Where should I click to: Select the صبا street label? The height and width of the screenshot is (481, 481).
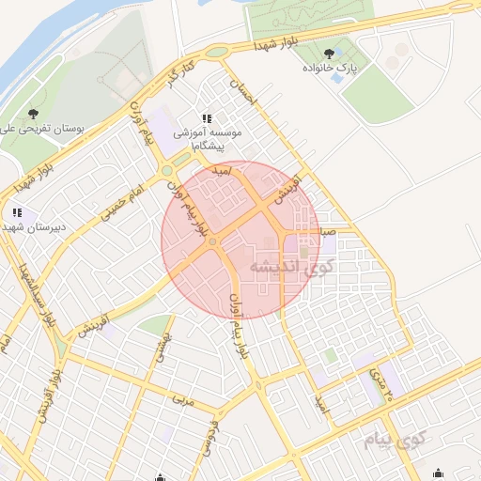click(328, 232)
